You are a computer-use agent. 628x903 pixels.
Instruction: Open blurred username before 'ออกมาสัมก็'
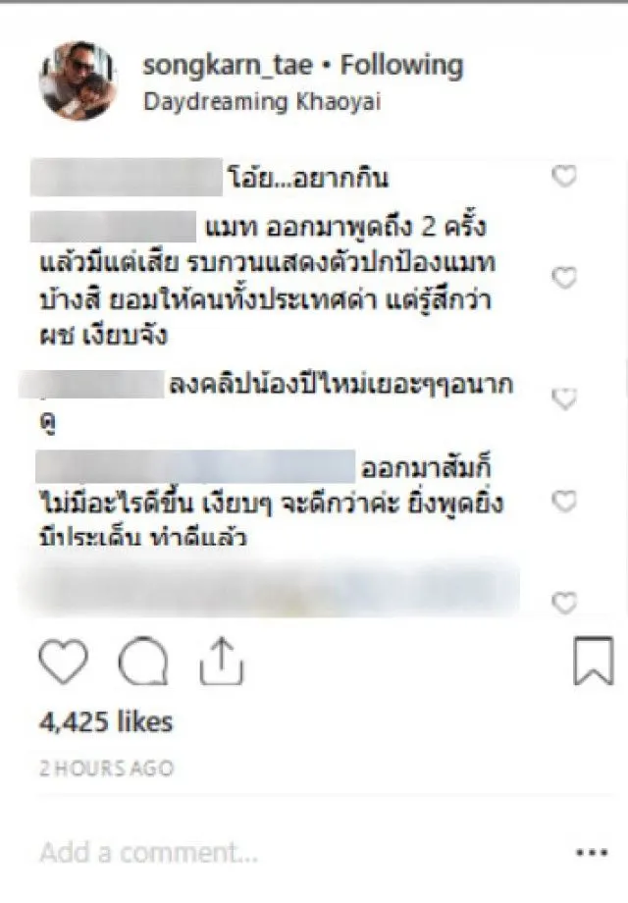tap(195, 467)
